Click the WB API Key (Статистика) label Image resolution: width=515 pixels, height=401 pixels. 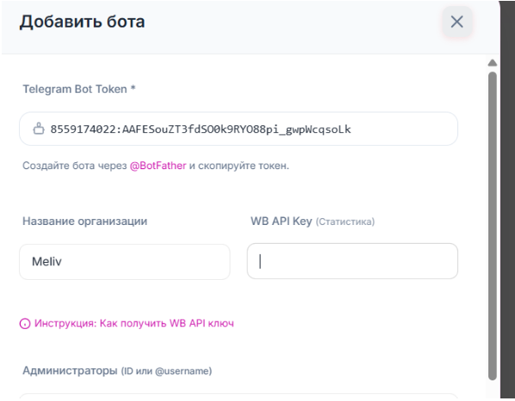tap(312, 222)
